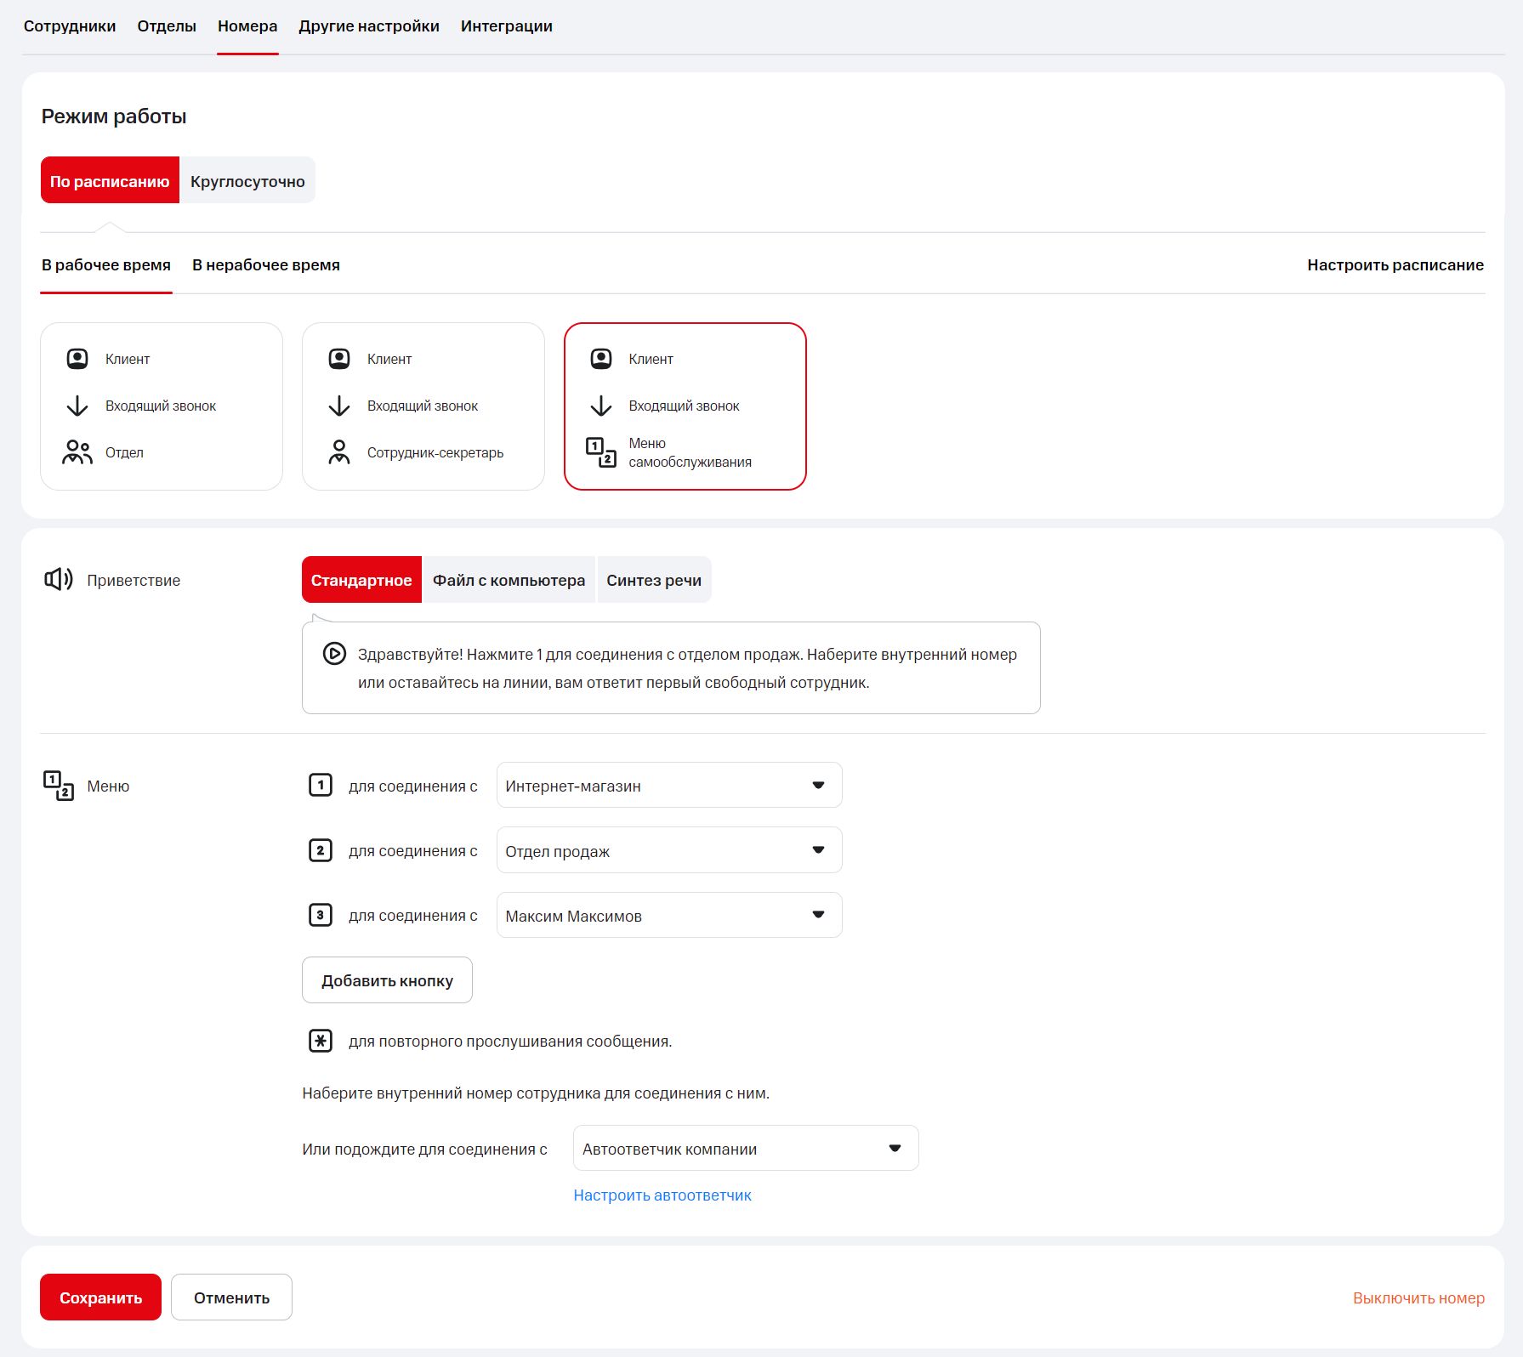Screen dimensions: 1523x1357
Task: Switch work mode to Круглосуточно
Action: coord(247,181)
